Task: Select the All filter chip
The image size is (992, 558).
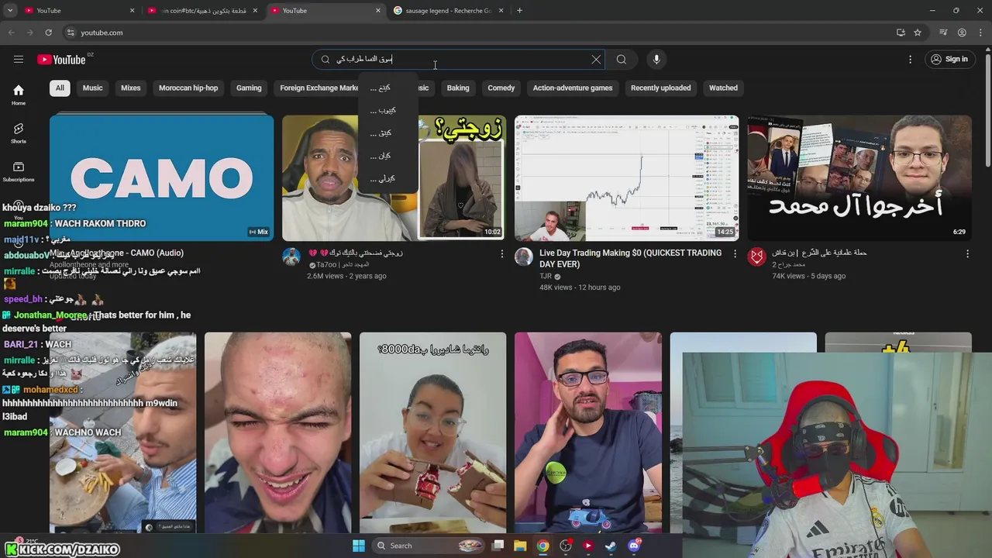Action: click(x=60, y=88)
